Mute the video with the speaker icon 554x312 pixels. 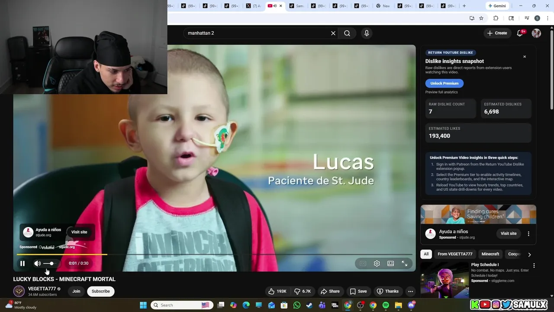pos(38,263)
